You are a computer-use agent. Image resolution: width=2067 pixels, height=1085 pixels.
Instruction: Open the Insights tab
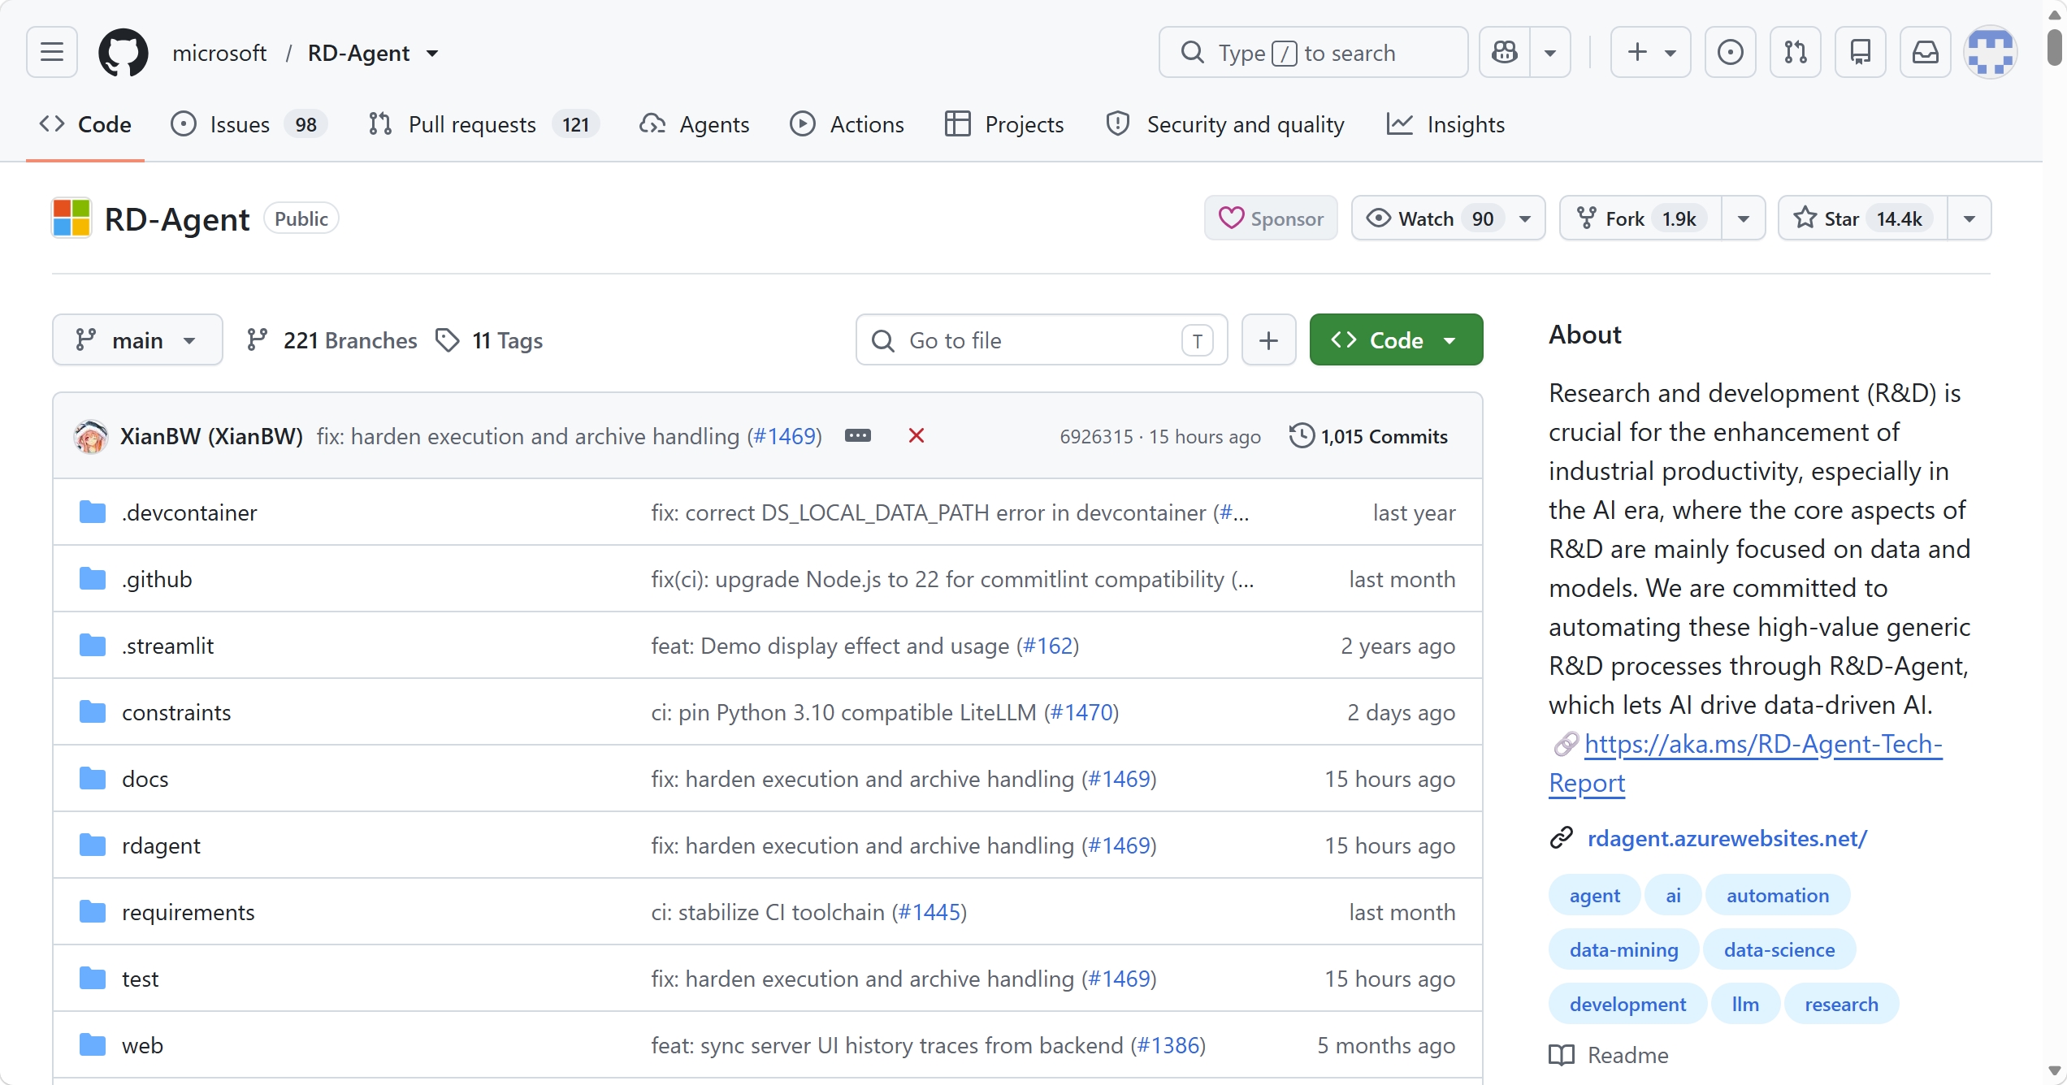click(1445, 124)
